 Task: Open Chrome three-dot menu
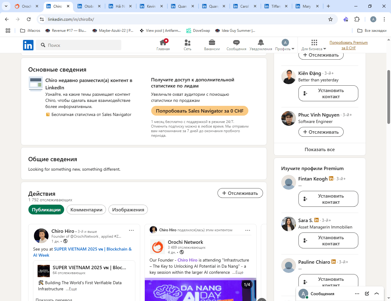(384, 19)
